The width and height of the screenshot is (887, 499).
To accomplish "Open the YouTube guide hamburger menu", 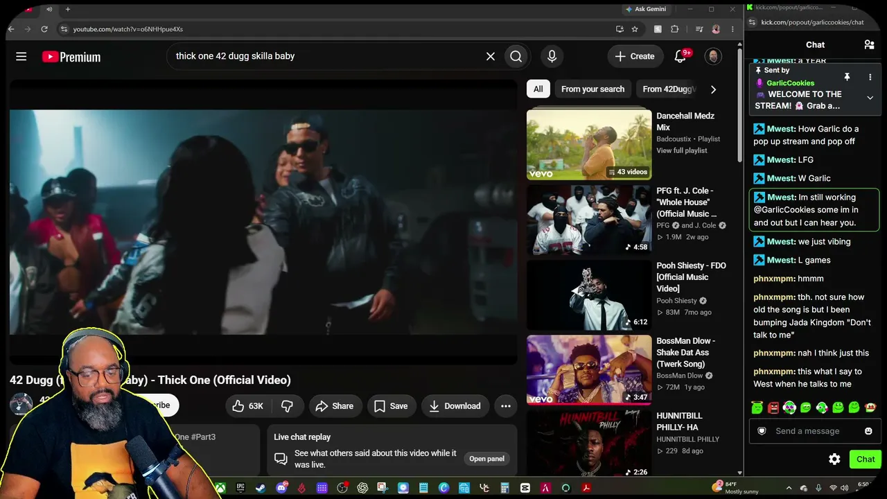I will [21, 57].
